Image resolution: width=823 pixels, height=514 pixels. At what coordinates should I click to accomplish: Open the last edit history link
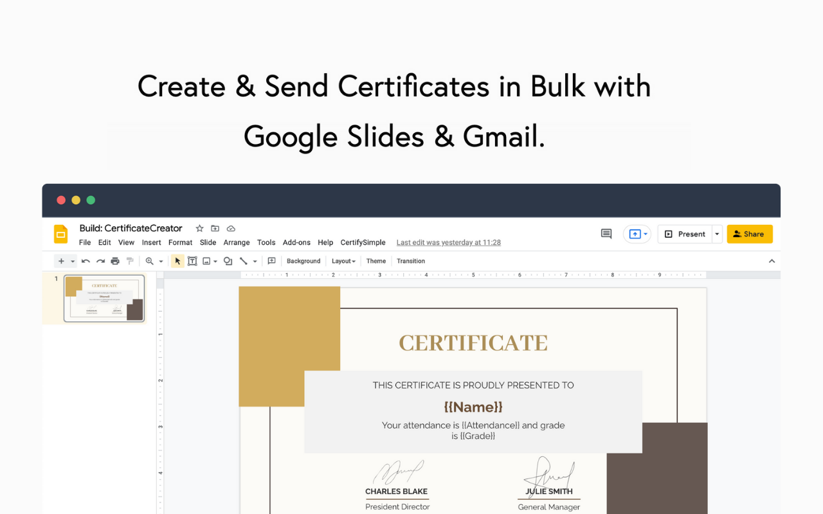point(449,242)
